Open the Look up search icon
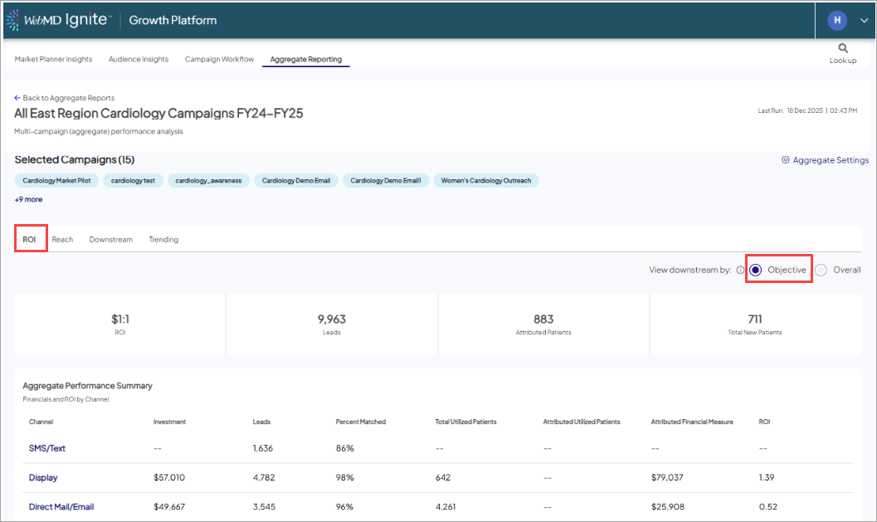The width and height of the screenshot is (877, 522). pyautogui.click(x=842, y=51)
